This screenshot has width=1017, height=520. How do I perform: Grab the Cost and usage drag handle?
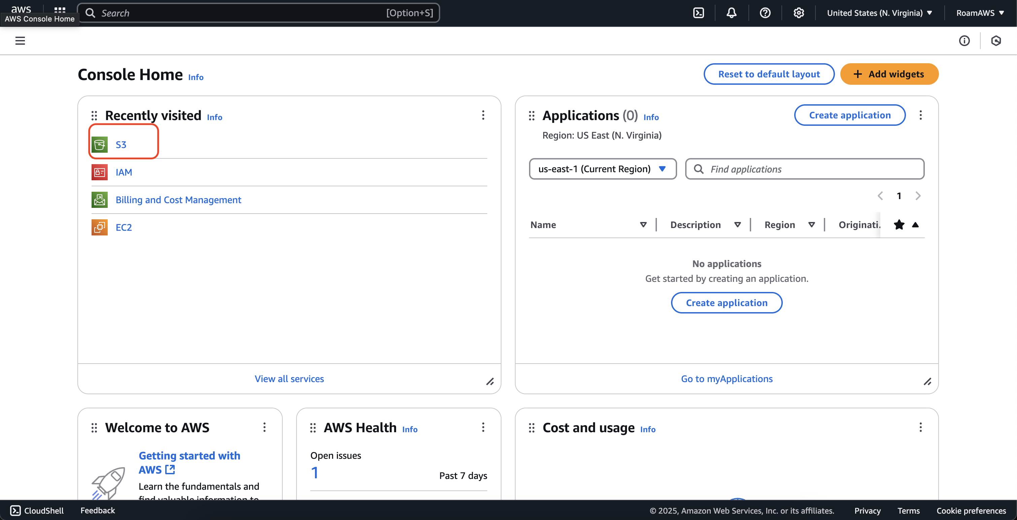[x=532, y=428]
